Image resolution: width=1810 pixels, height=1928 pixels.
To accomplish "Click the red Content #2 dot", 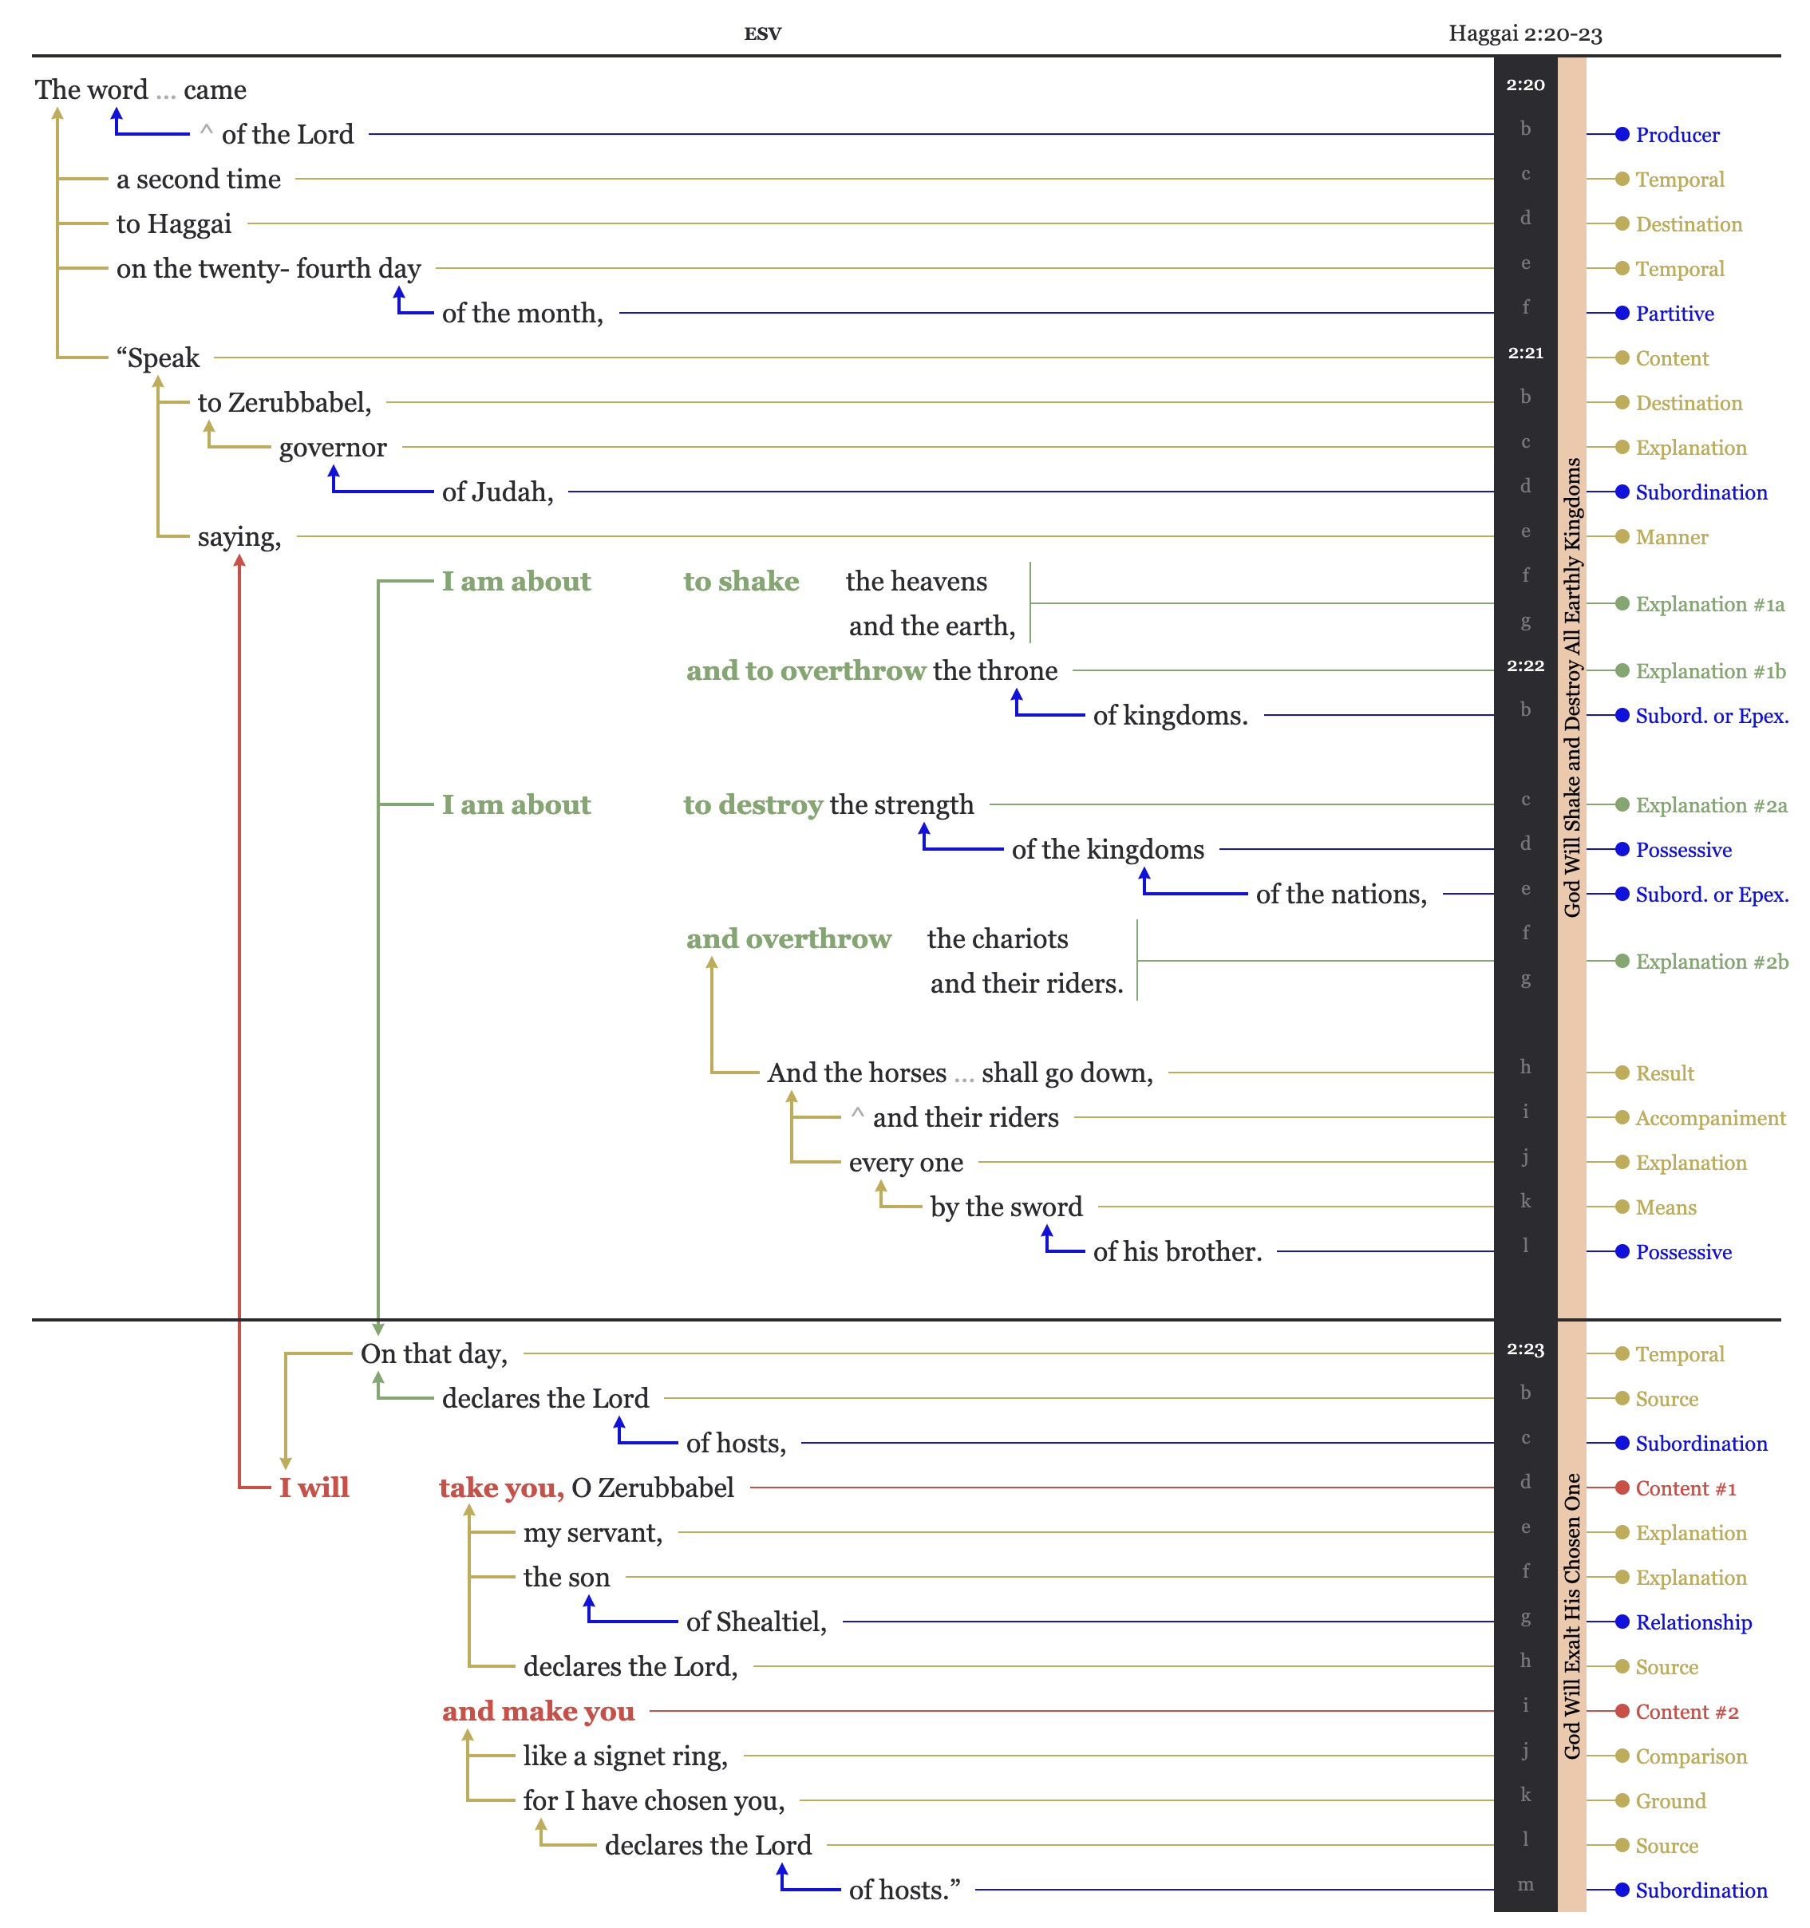I will (x=1622, y=1711).
